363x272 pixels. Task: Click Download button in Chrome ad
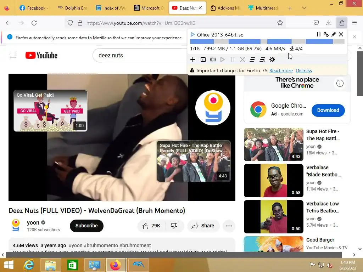[x=328, y=110]
